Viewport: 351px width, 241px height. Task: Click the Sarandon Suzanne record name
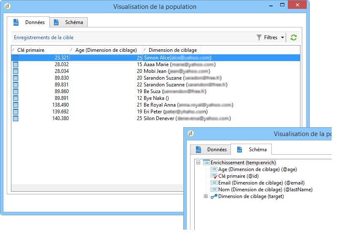164,85
